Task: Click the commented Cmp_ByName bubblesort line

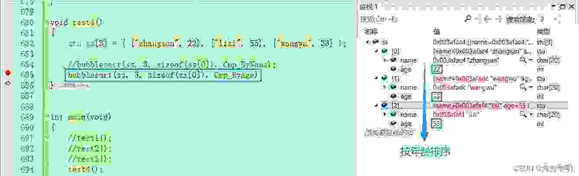Action: coord(172,64)
